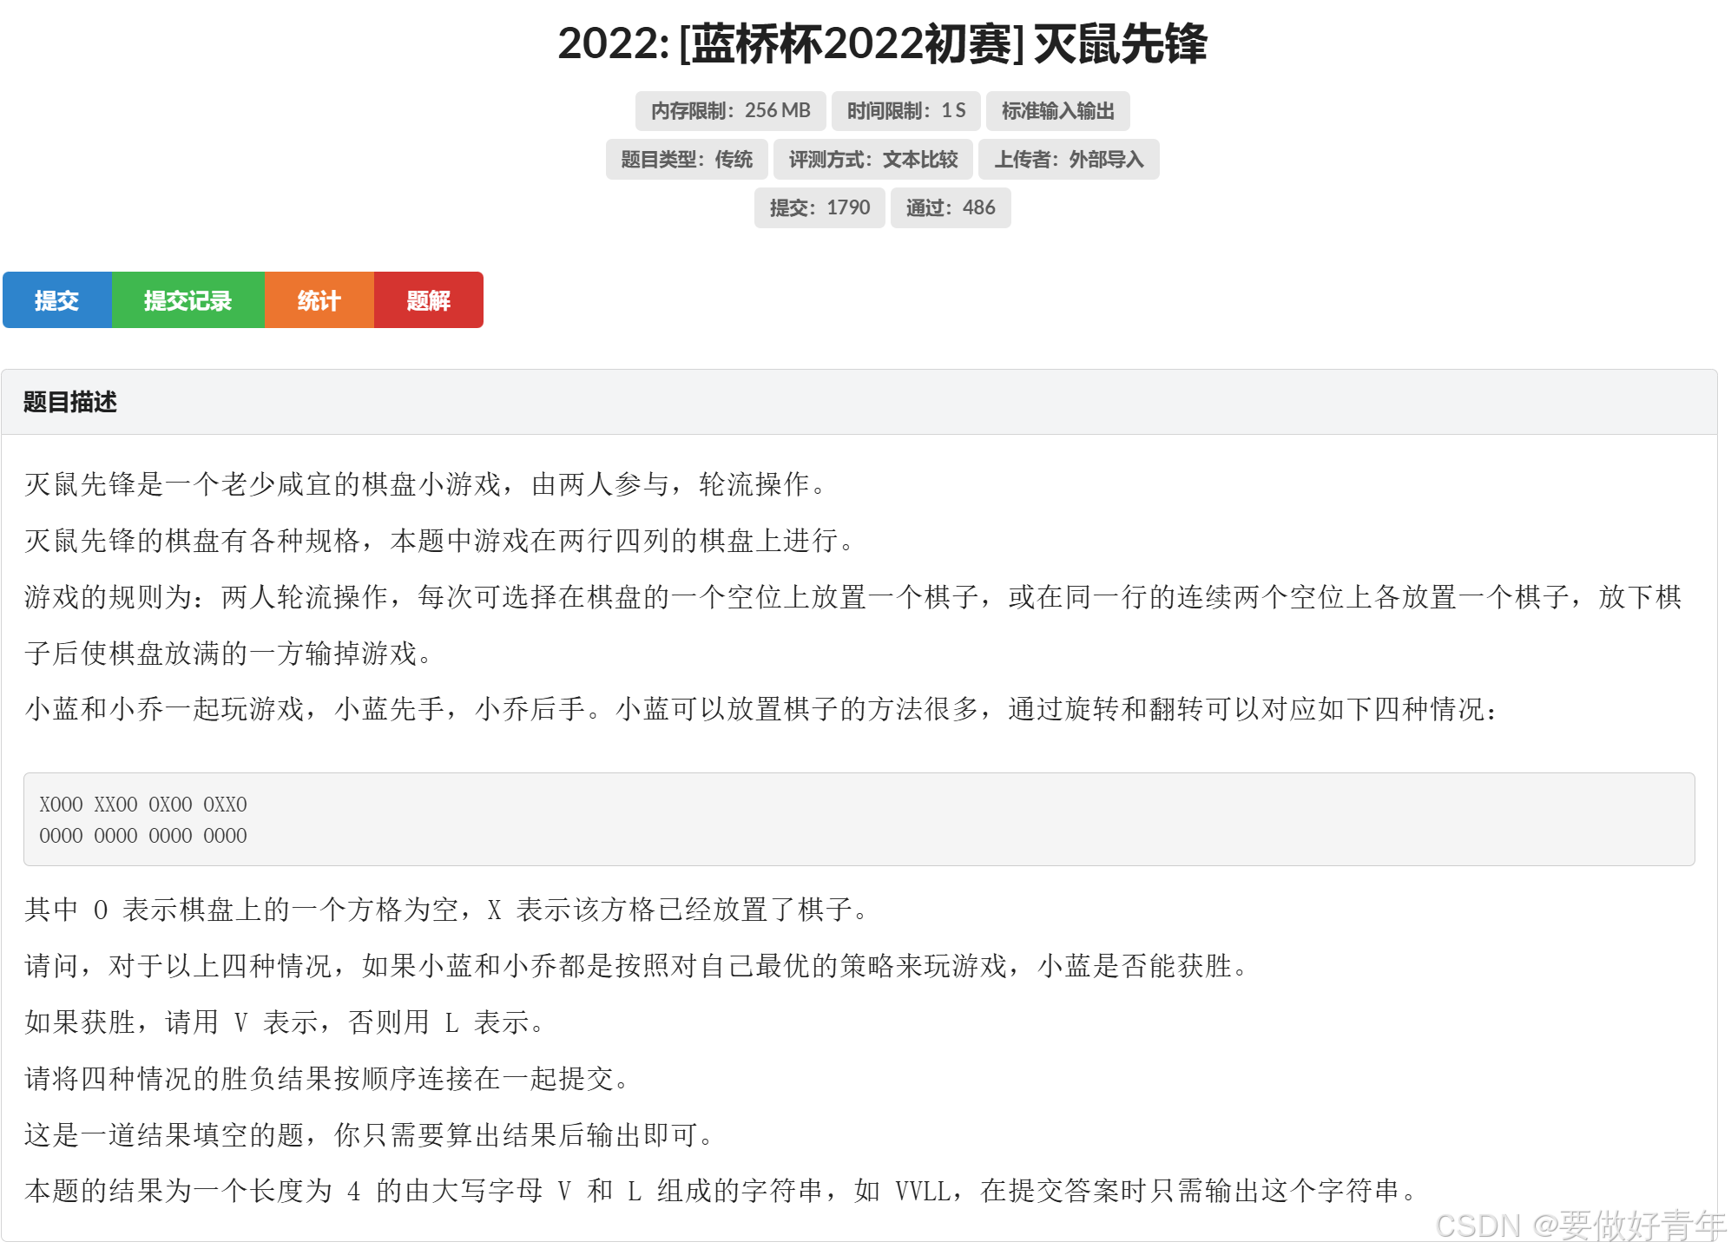The height and width of the screenshot is (1255, 1731).
Task: Open the green 提交记录 submission records tab
Action: (x=188, y=300)
